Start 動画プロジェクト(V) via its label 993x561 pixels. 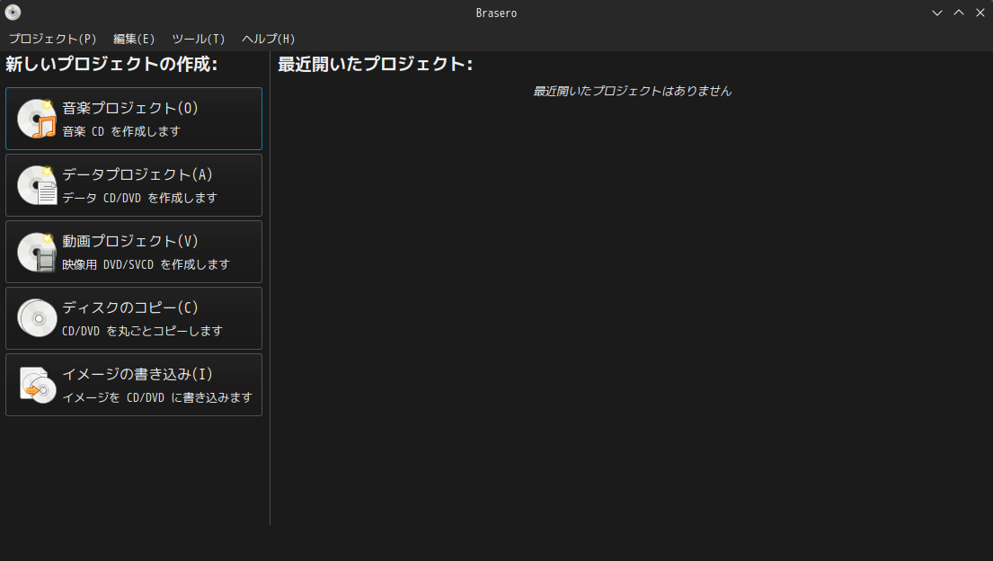click(x=129, y=242)
